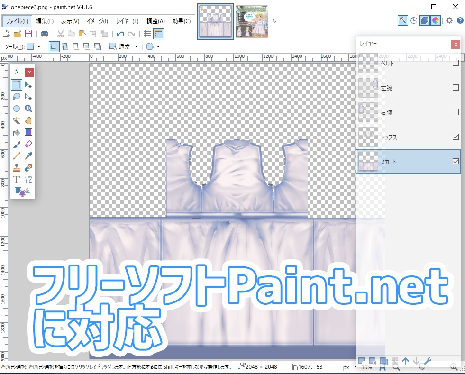This screenshot has height=374, width=465.
Task: Select the Pan hand tool
Action: tap(28, 120)
